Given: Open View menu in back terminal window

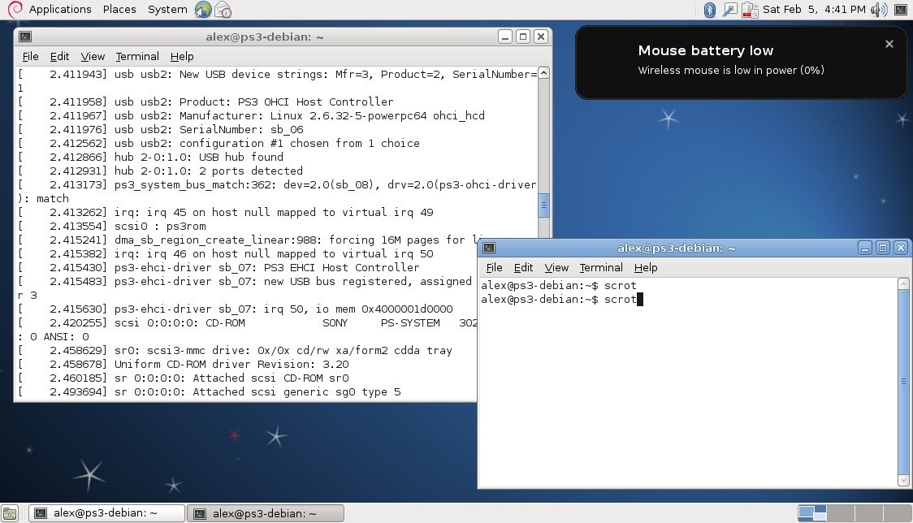Looking at the screenshot, I should pyautogui.click(x=93, y=57).
